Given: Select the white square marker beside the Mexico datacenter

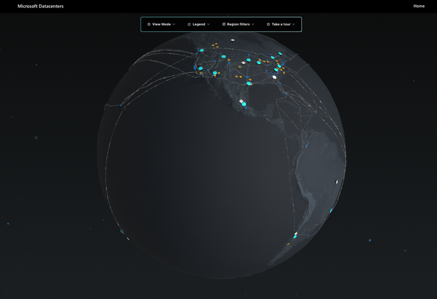Looking at the screenshot, I should pos(241,101).
